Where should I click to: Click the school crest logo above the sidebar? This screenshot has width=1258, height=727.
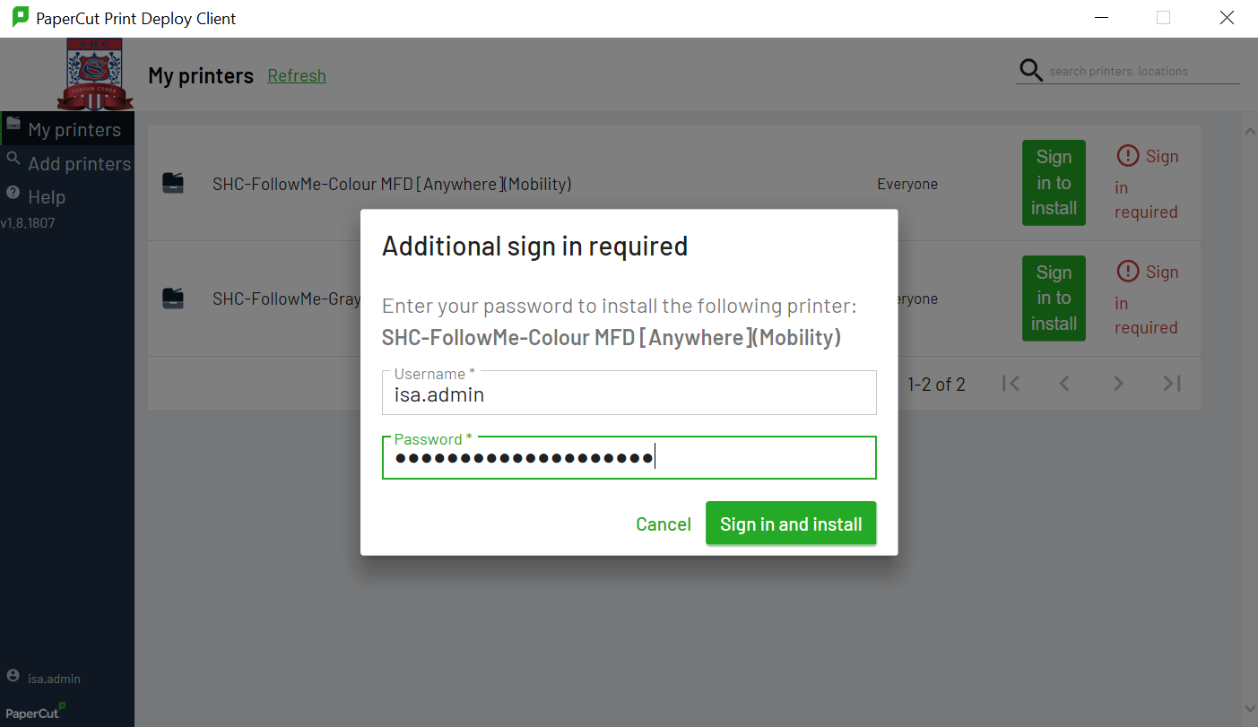pyautogui.click(x=96, y=75)
